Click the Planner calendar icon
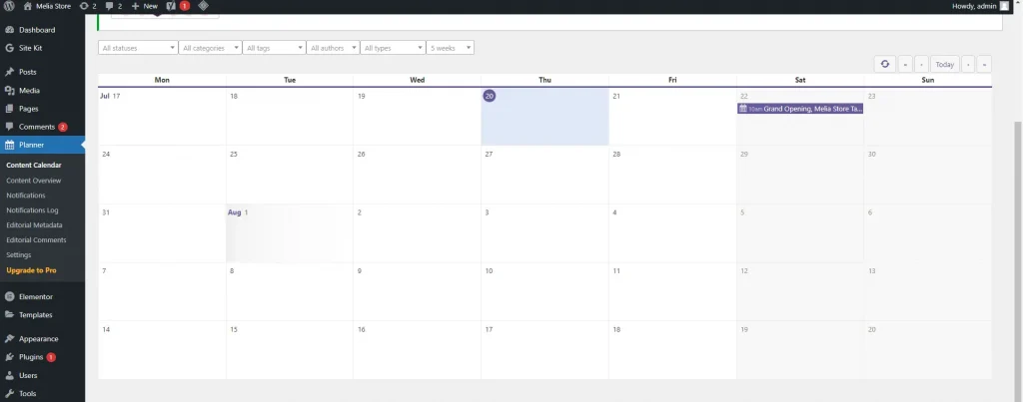 [x=9, y=145]
